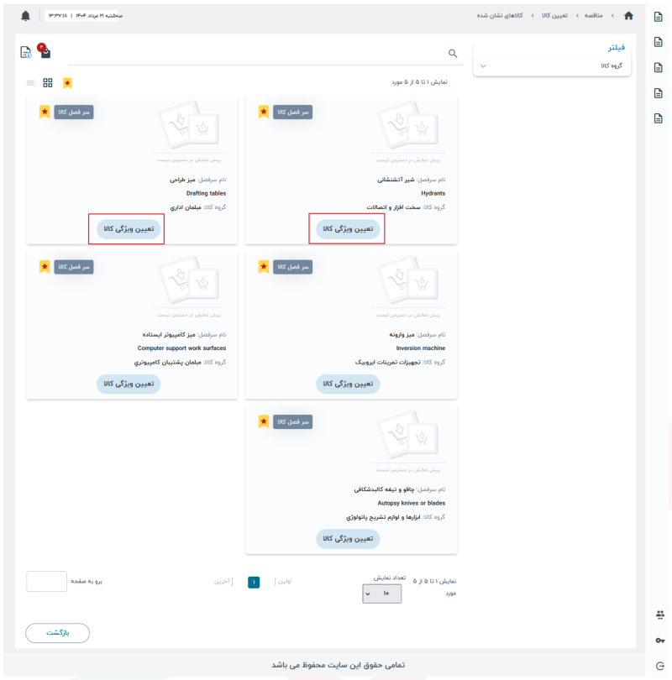Open the مناقصه breadcrumb

coord(594,16)
